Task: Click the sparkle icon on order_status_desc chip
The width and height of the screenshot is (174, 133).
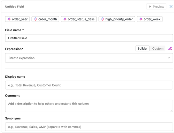Action: click(x=65, y=19)
